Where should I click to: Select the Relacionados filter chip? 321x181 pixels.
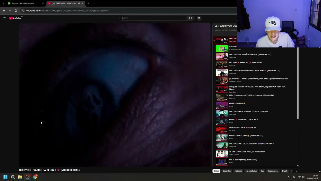pyautogui.click(x=273, y=171)
